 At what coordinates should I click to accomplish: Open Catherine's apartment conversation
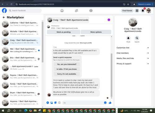coord(21,24)
